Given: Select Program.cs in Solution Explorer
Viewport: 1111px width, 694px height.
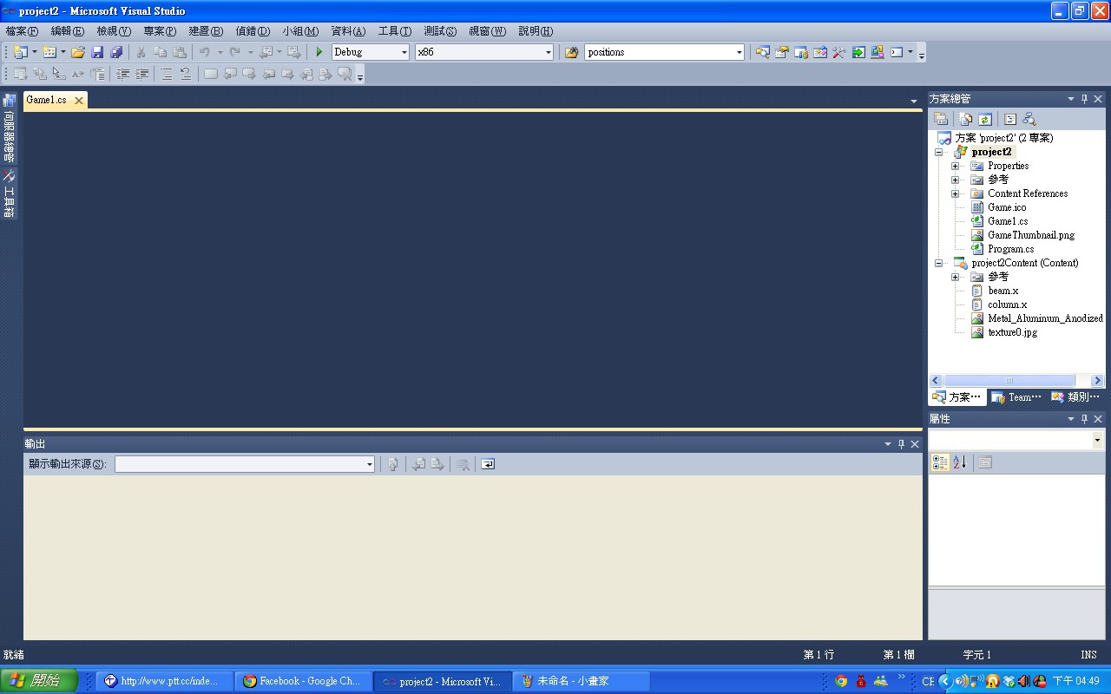Looking at the screenshot, I should pyautogui.click(x=1010, y=249).
